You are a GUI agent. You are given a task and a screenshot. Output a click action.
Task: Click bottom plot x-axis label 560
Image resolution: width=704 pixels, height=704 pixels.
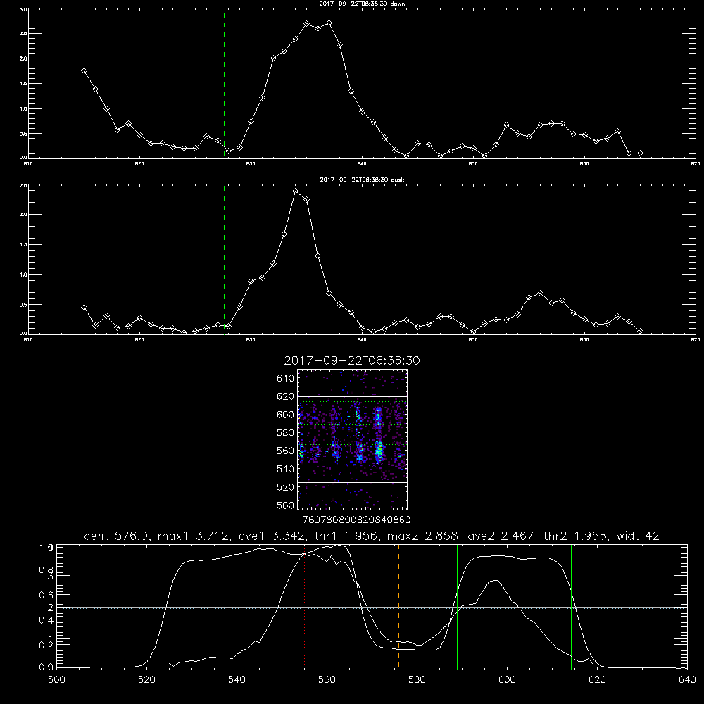[x=327, y=680]
